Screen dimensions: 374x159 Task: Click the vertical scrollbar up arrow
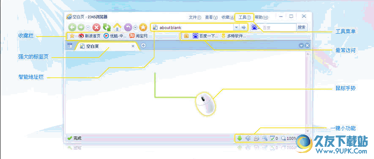pyautogui.click(x=308, y=54)
